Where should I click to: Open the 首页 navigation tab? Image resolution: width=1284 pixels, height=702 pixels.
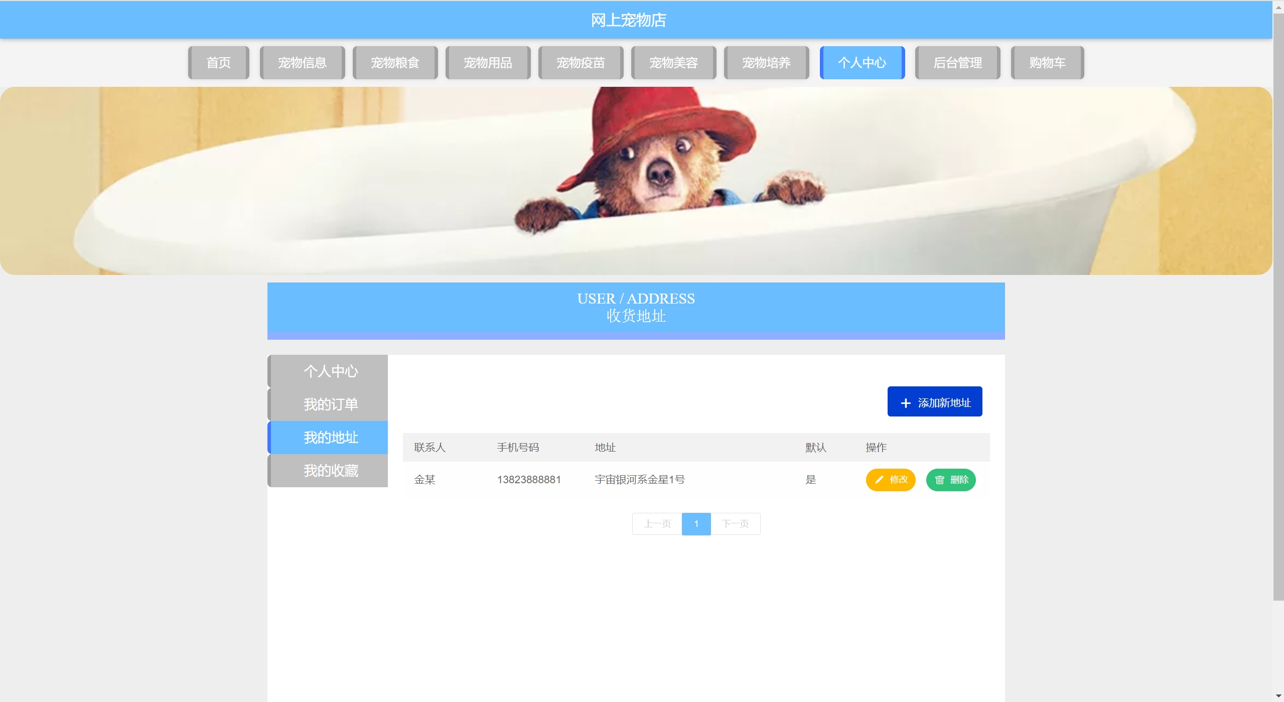point(219,63)
